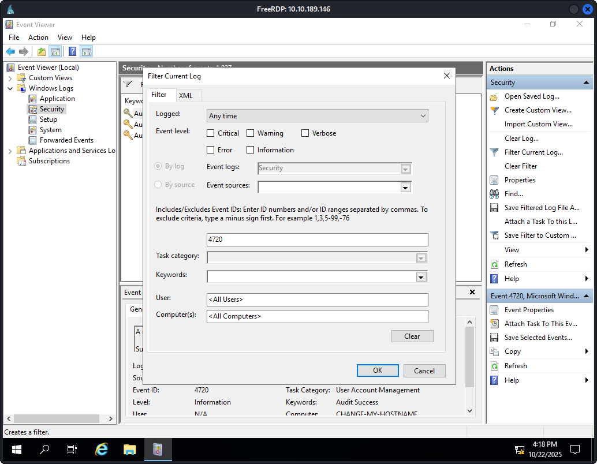Click the Event Properties icon
Viewport: 597px width, 464px height.
coord(494,310)
